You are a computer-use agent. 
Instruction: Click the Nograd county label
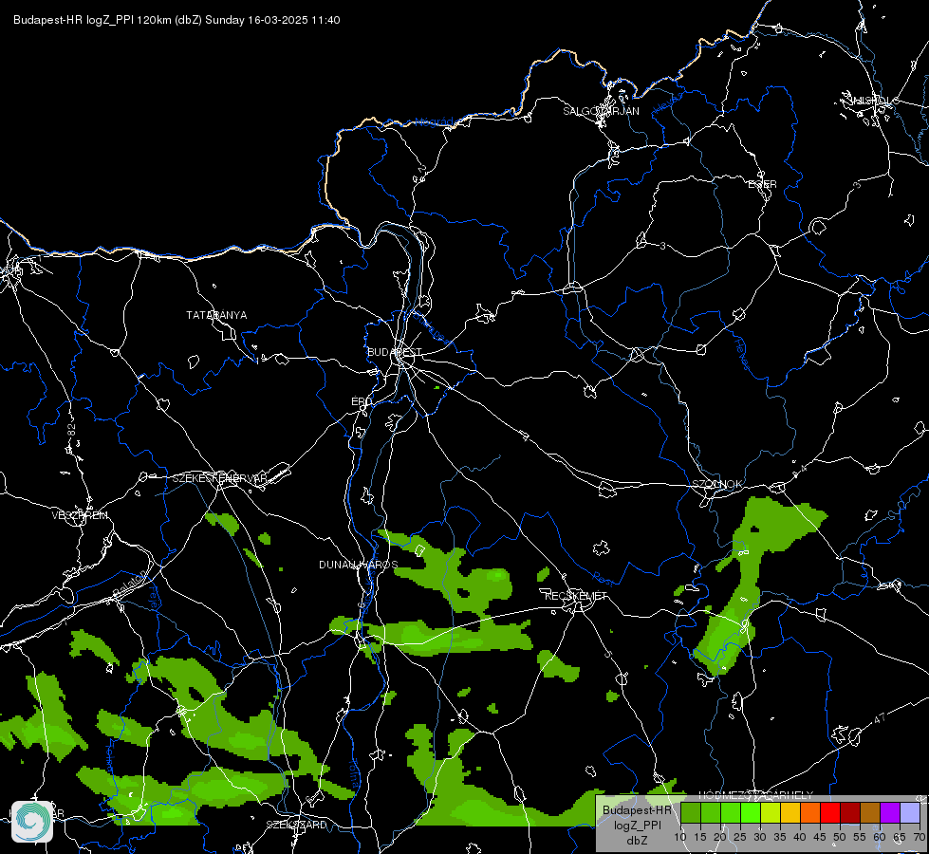click(x=434, y=122)
